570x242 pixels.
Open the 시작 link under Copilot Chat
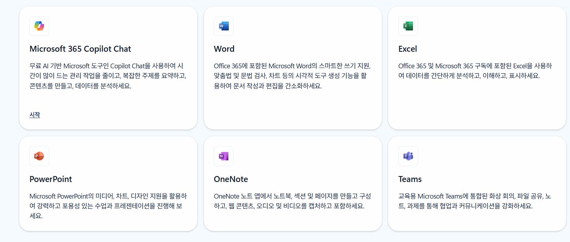point(34,114)
